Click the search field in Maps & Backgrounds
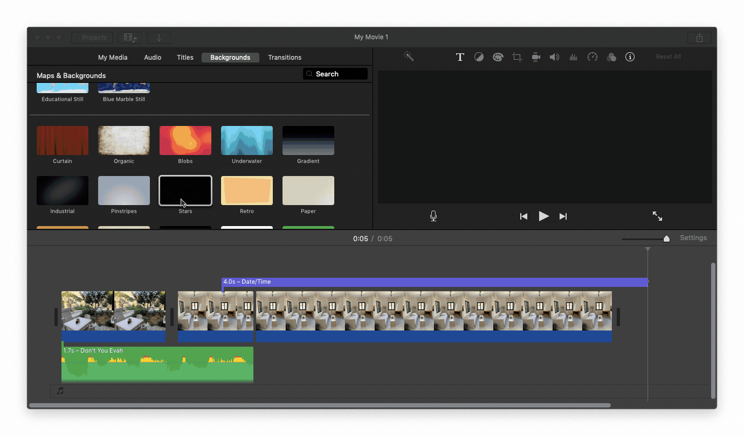 335,74
